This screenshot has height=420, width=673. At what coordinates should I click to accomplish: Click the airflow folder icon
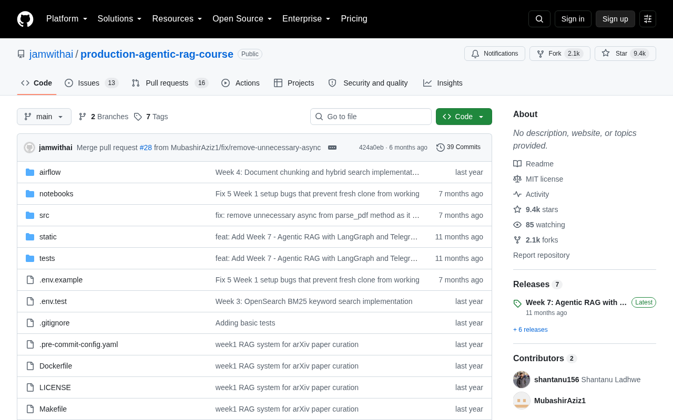(x=30, y=172)
